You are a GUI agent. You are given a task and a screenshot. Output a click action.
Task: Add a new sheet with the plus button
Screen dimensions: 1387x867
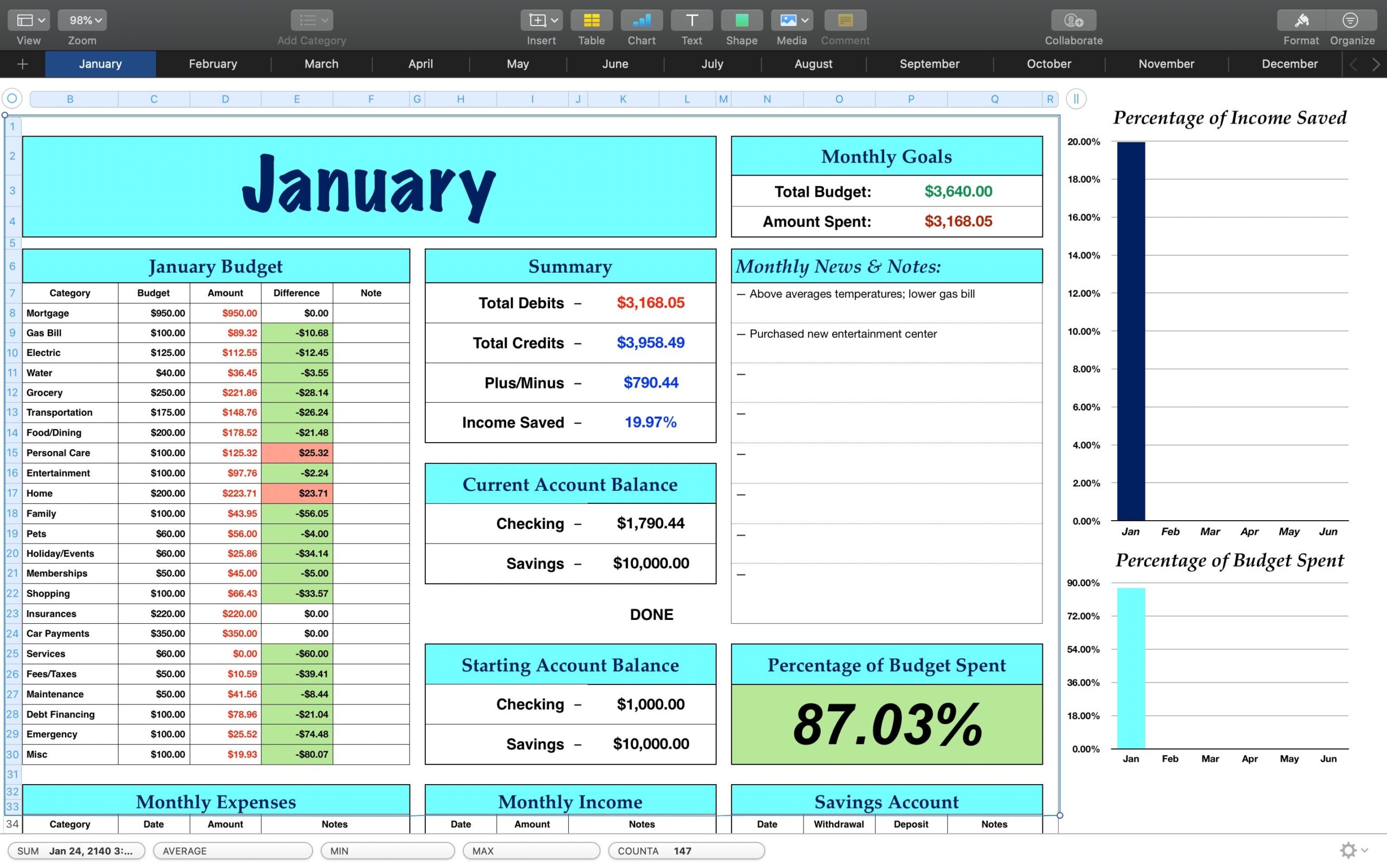pyautogui.click(x=22, y=63)
